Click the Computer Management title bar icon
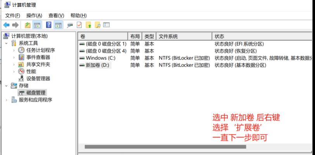The height and width of the screenshot is (155, 315). 7,5
